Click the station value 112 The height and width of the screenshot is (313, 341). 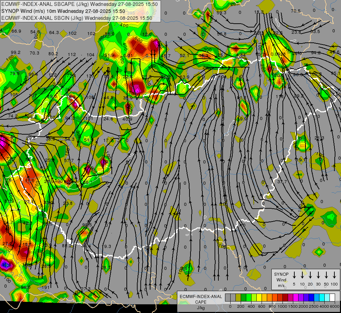[72, 55]
